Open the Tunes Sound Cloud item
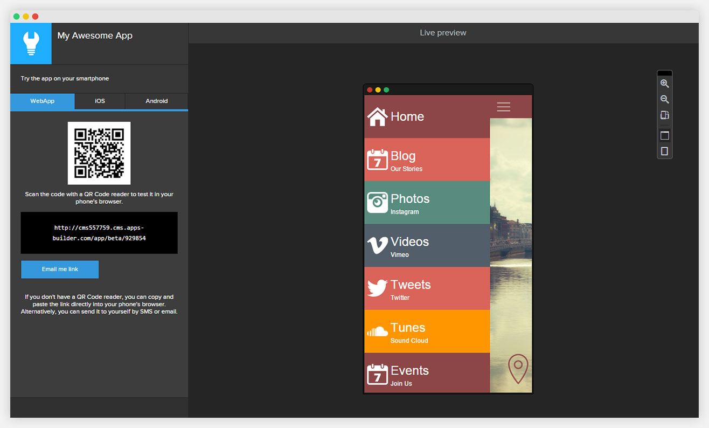 pyautogui.click(x=427, y=332)
